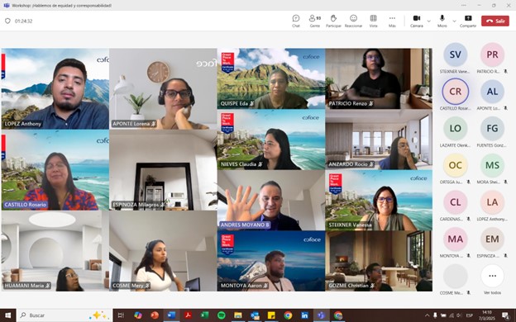
Task: Click the Buscar taskbar search box
Action: [x=64, y=315]
